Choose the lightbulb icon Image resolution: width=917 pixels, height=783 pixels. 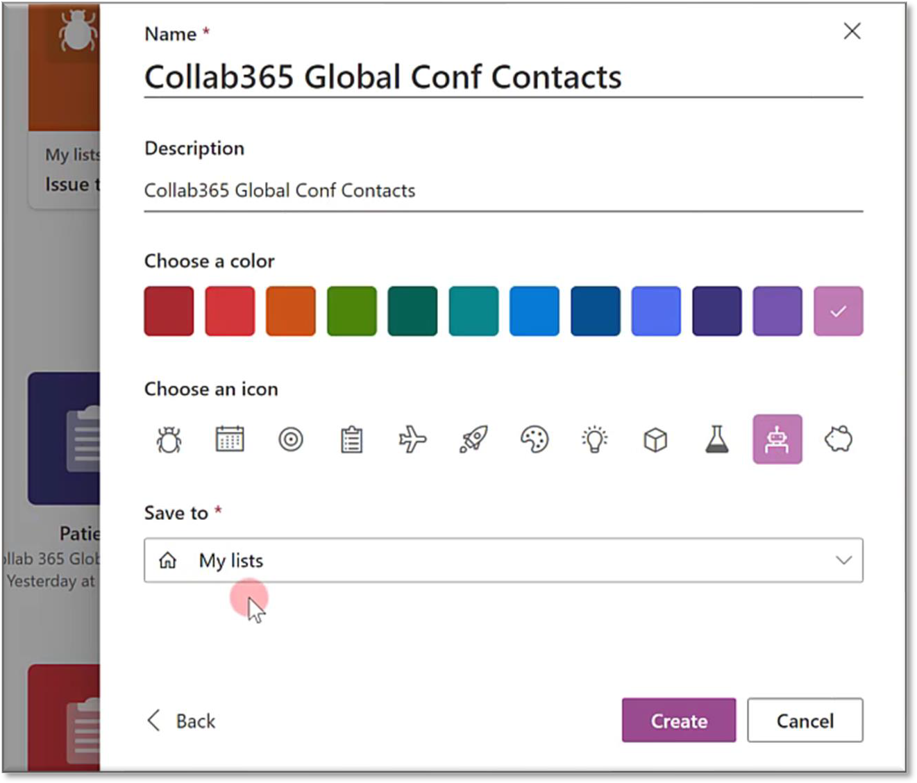coord(595,439)
